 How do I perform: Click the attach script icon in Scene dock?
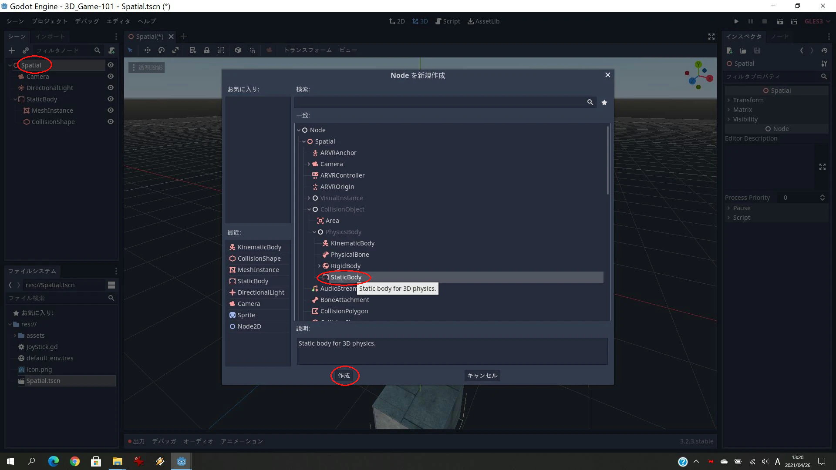pos(112,50)
